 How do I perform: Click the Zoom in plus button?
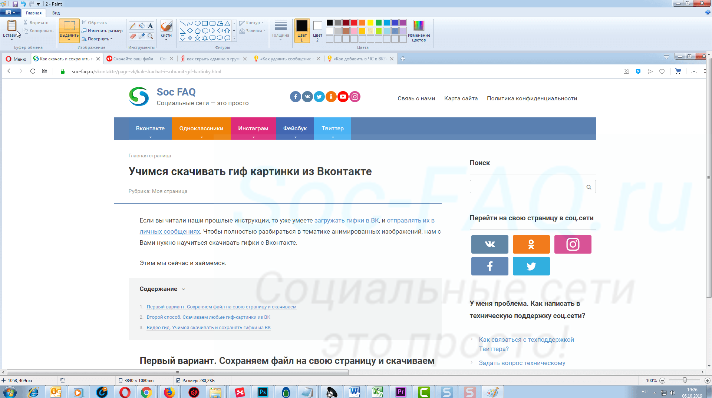[x=707, y=381]
